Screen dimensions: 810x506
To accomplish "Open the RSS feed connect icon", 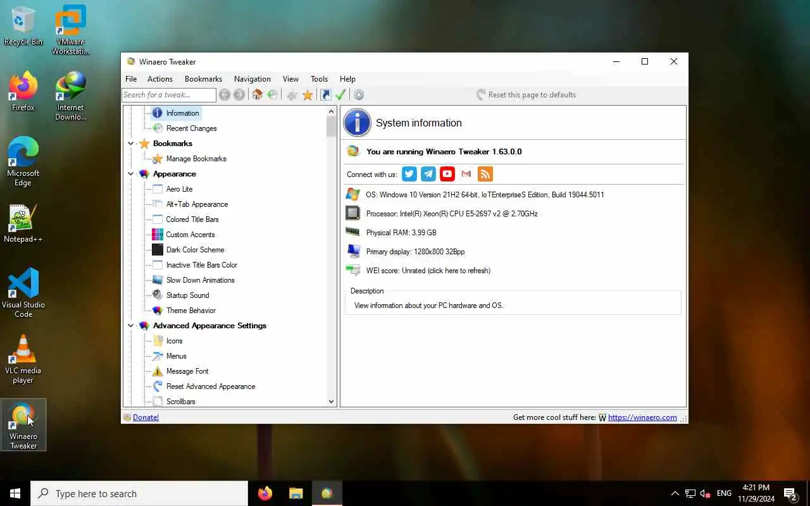I will point(485,174).
